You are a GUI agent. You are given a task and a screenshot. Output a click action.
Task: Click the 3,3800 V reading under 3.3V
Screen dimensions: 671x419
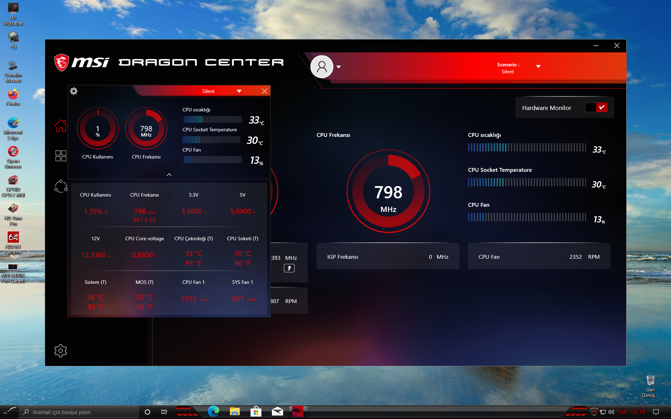click(x=194, y=211)
